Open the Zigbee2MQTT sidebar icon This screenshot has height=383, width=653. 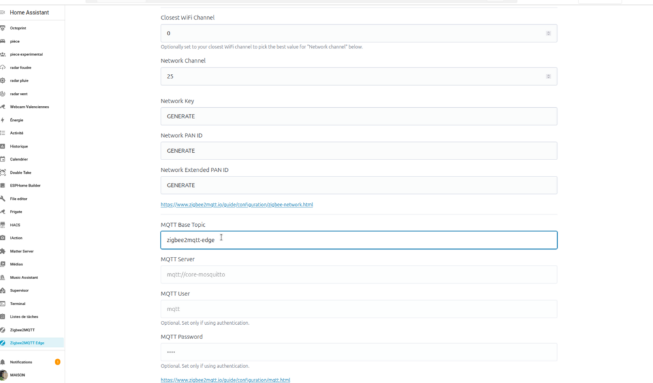pos(3,330)
